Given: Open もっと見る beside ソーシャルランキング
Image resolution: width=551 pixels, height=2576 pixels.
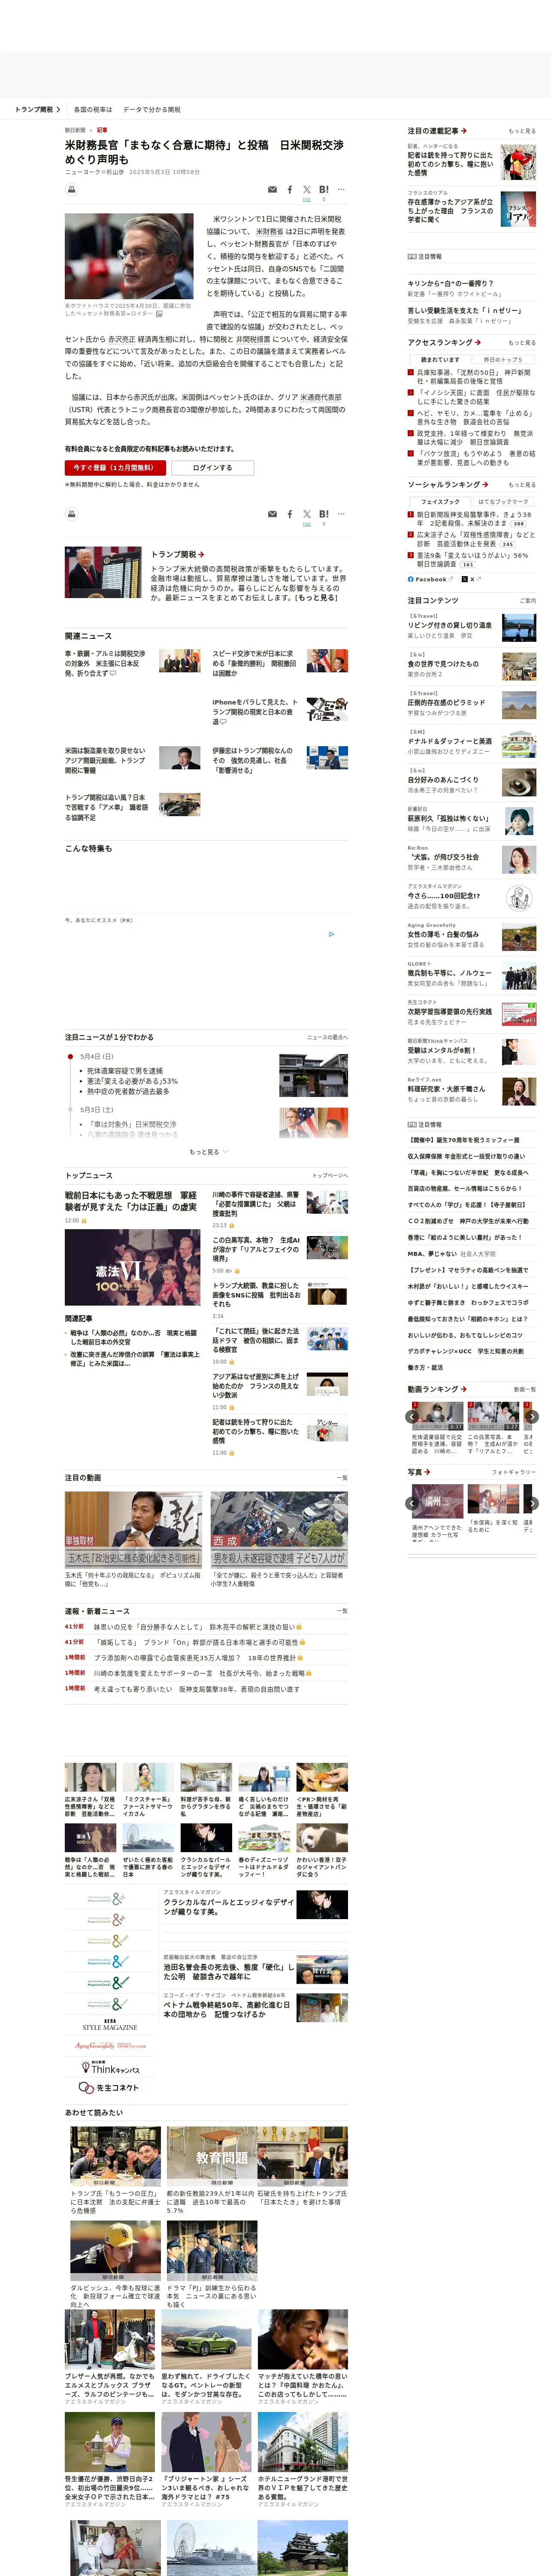Looking at the screenshot, I should click(522, 485).
